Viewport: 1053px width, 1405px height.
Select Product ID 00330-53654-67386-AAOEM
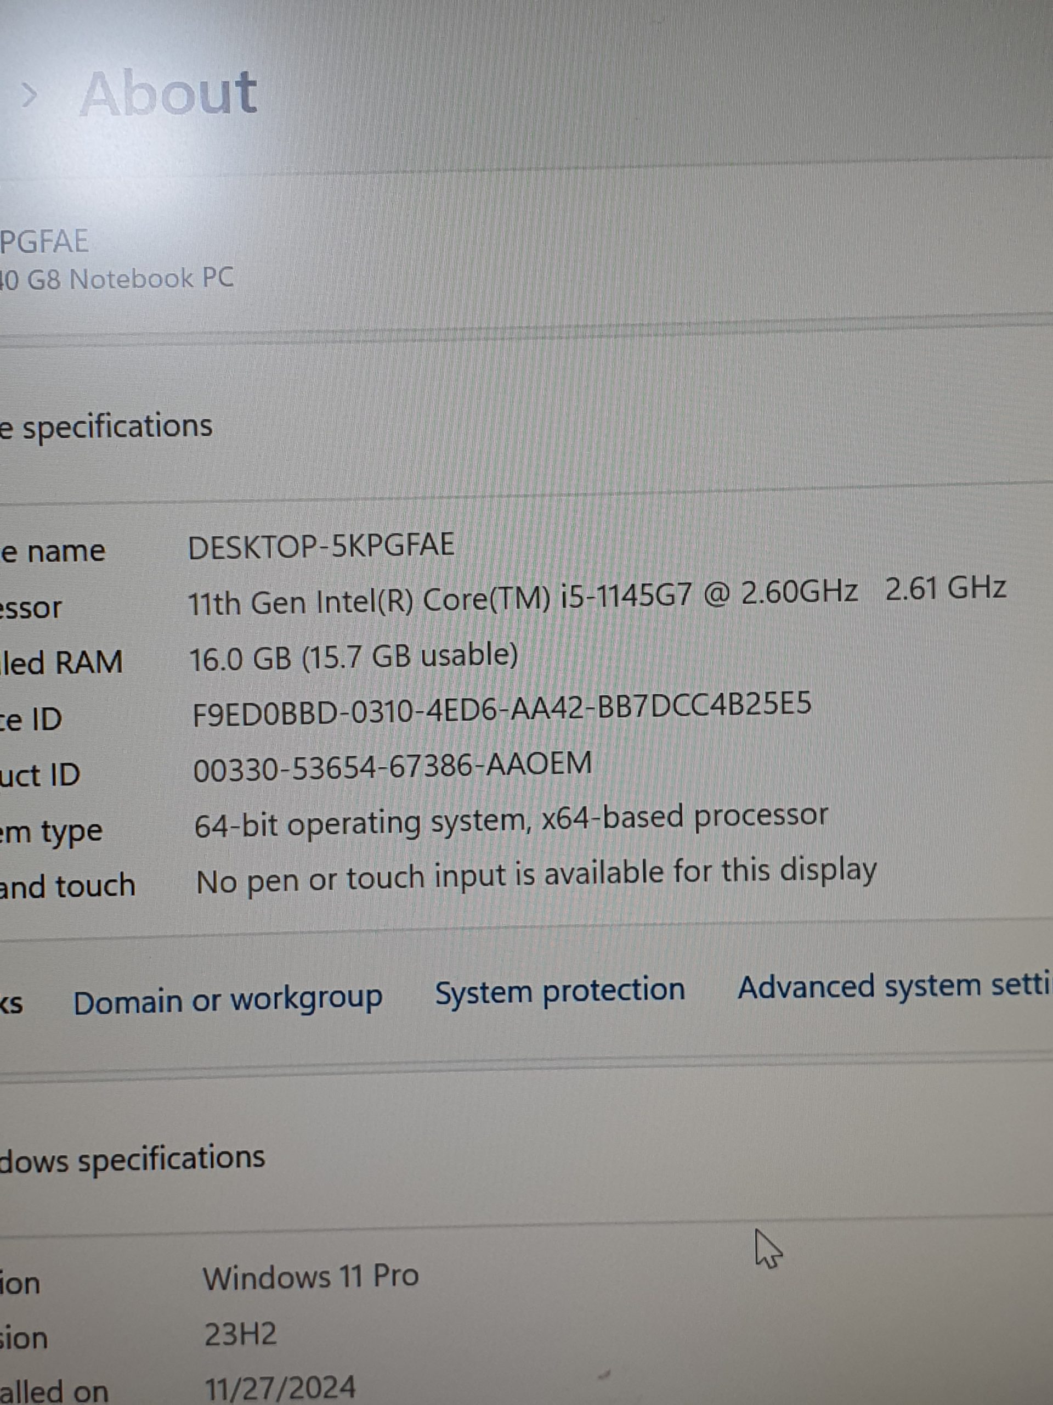(392, 766)
